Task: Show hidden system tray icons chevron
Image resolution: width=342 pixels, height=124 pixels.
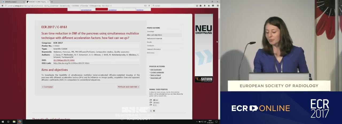Action: point(197,122)
